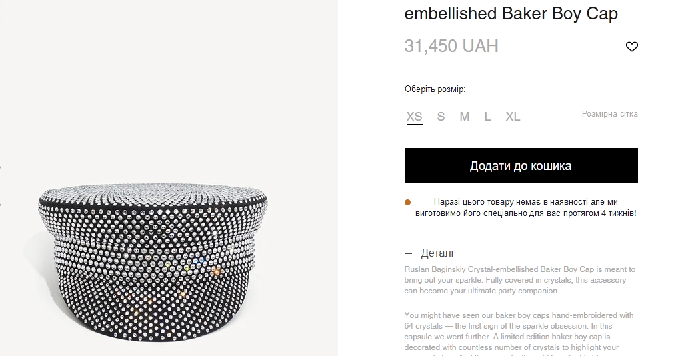Pick size M
The height and width of the screenshot is (356, 680).
(464, 117)
